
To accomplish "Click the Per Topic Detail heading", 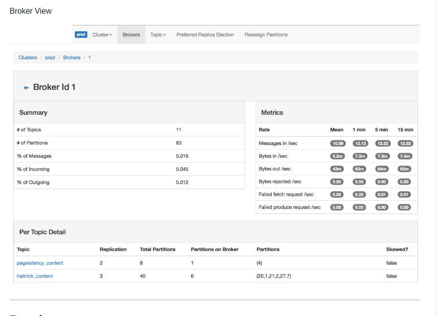I will tap(43, 232).
